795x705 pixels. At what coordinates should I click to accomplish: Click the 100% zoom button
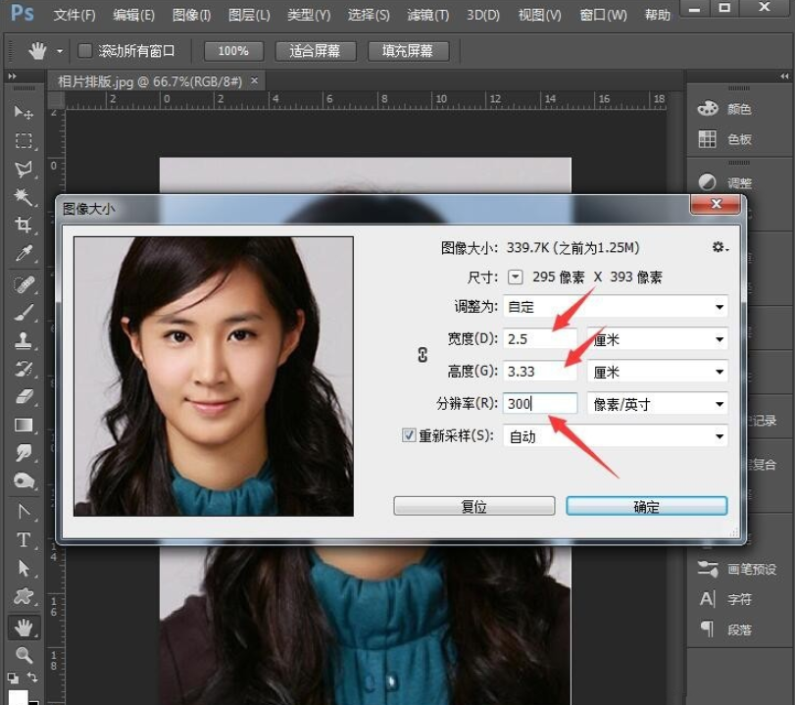pos(233,51)
